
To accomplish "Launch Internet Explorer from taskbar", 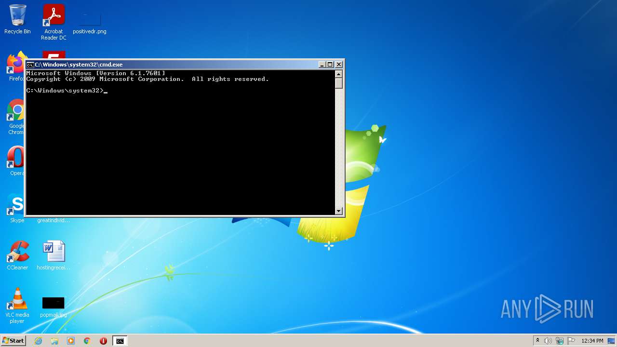I will 38,341.
